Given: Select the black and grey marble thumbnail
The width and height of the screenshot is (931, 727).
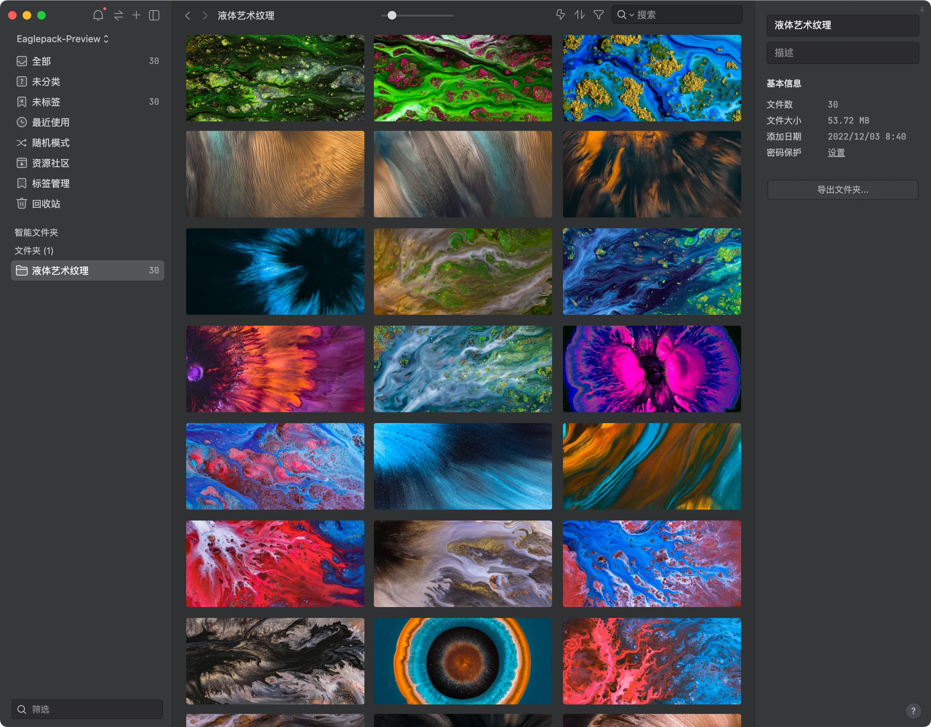Looking at the screenshot, I should pos(275,661).
